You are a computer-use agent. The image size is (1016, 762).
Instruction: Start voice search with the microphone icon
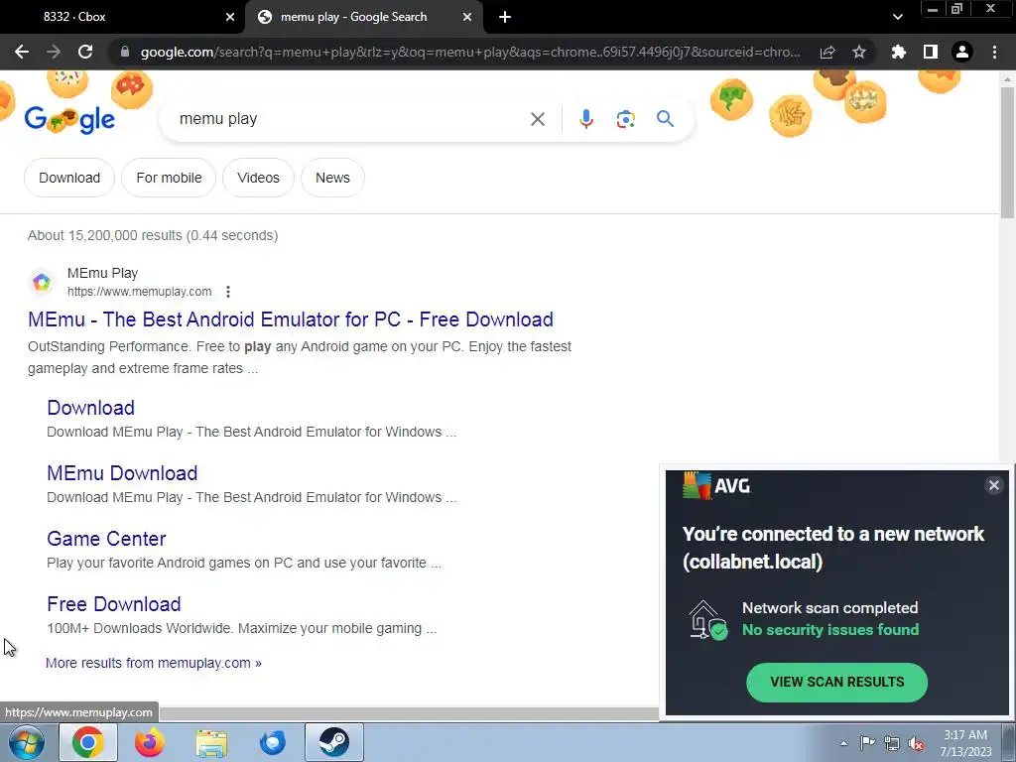tap(585, 119)
